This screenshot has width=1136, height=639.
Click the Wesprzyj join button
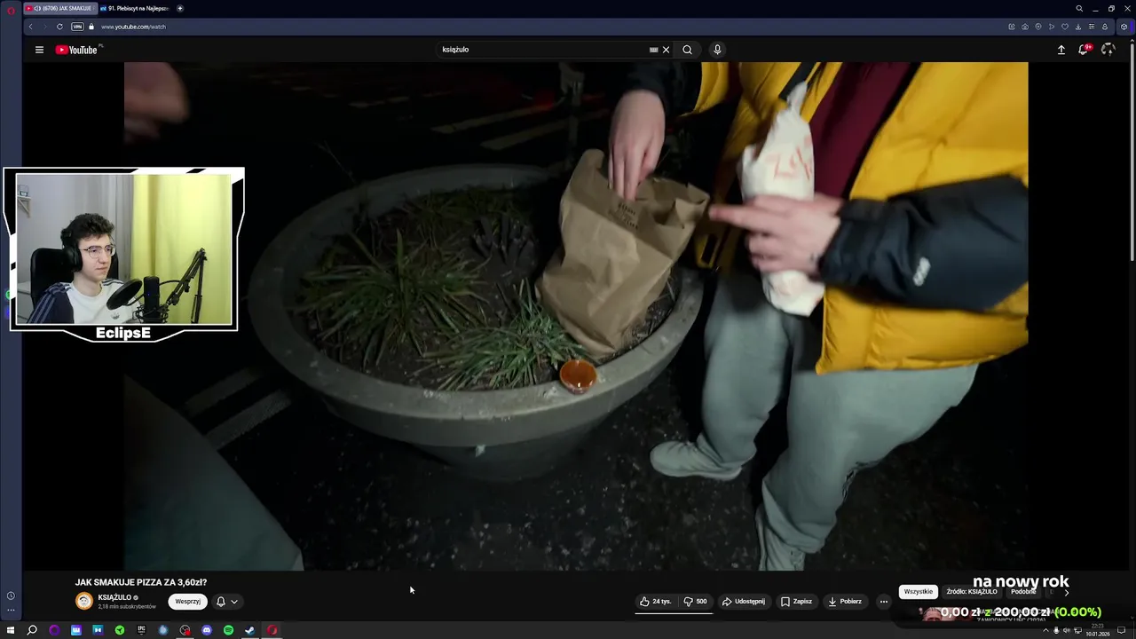(x=187, y=601)
